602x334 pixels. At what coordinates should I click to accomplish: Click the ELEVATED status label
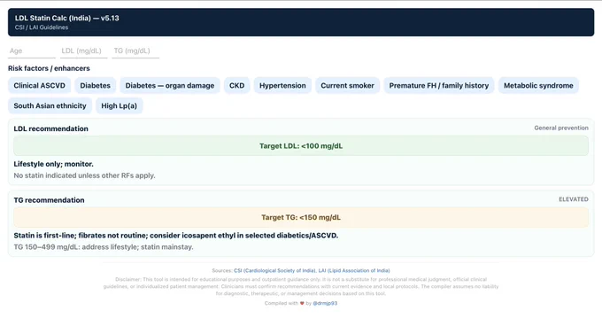click(573, 199)
